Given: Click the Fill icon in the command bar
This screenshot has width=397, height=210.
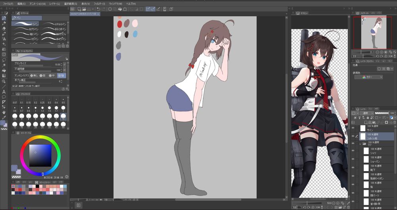Looking at the screenshot, I should coord(120,9).
